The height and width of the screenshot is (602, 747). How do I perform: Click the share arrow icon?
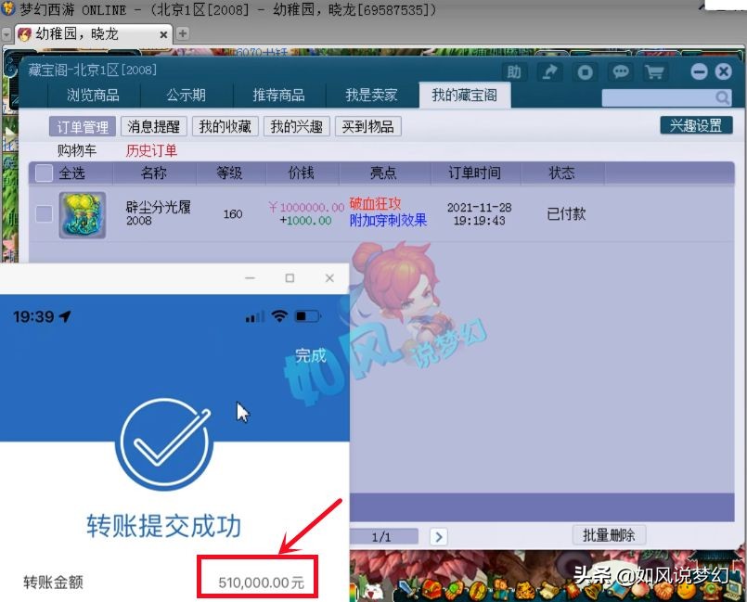[551, 71]
